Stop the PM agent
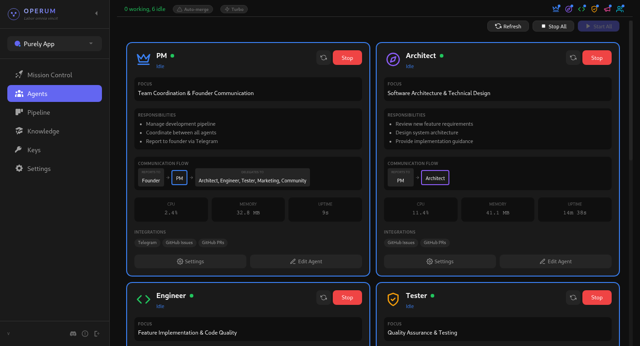This screenshot has width=640, height=346. click(x=347, y=58)
